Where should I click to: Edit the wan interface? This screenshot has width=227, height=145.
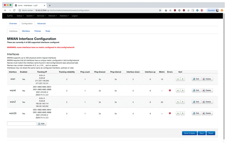click(196, 79)
